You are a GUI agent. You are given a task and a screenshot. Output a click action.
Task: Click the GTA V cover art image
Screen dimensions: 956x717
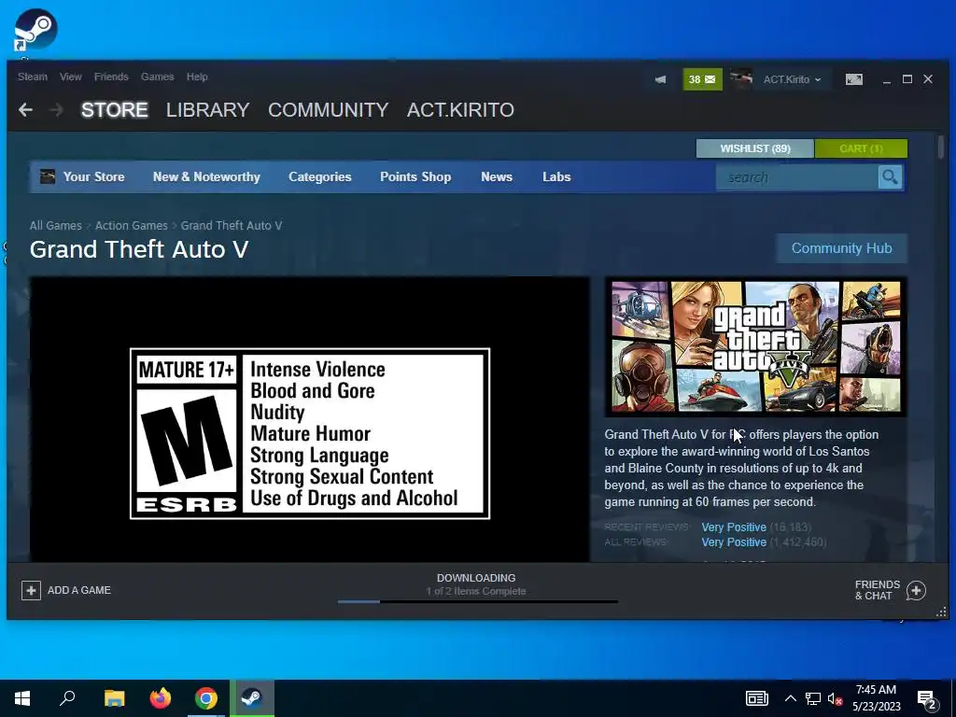pyautogui.click(x=755, y=346)
